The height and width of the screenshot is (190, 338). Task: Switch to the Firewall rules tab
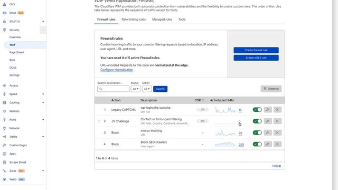[106, 20]
